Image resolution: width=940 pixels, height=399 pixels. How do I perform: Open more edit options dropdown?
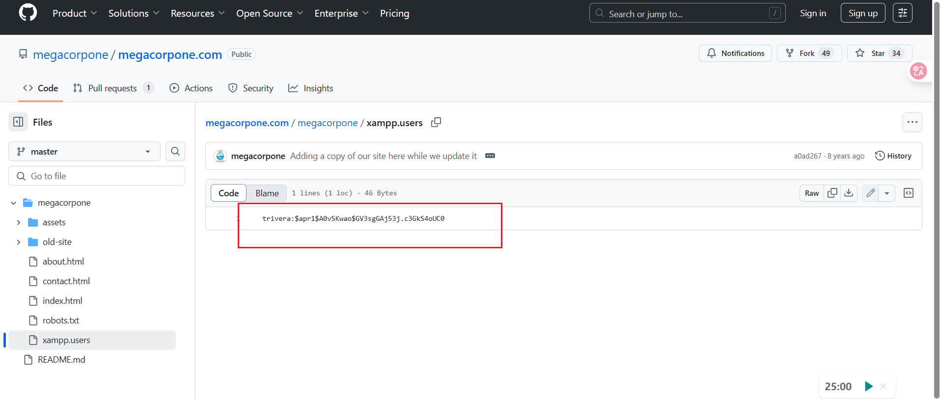pos(887,193)
